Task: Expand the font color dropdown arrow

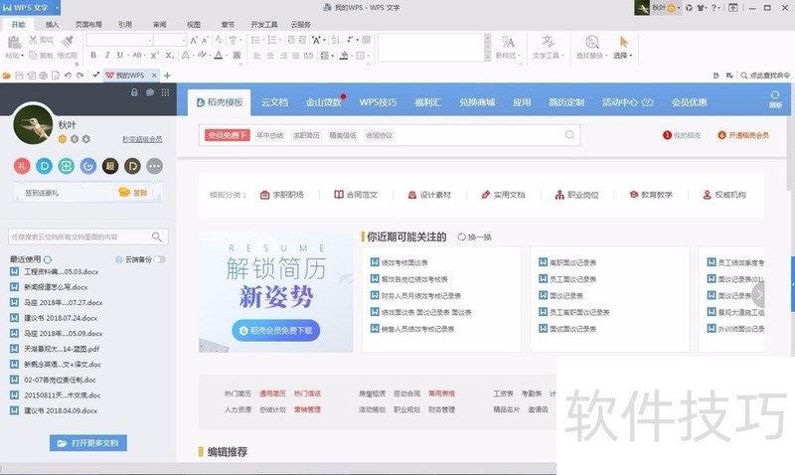Action: tap(226, 56)
